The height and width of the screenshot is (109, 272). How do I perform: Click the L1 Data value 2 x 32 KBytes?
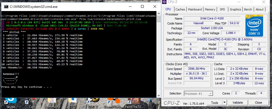(x=239, y=69)
